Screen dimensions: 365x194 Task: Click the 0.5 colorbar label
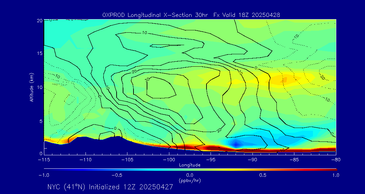[263, 175]
